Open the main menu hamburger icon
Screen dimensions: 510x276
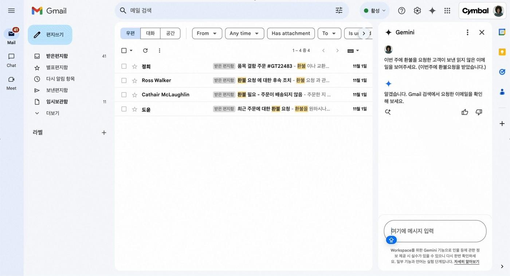11,11
